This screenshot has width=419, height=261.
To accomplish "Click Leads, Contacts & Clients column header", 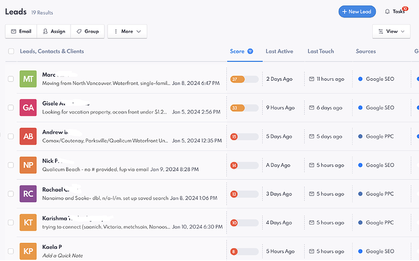I will [52, 51].
